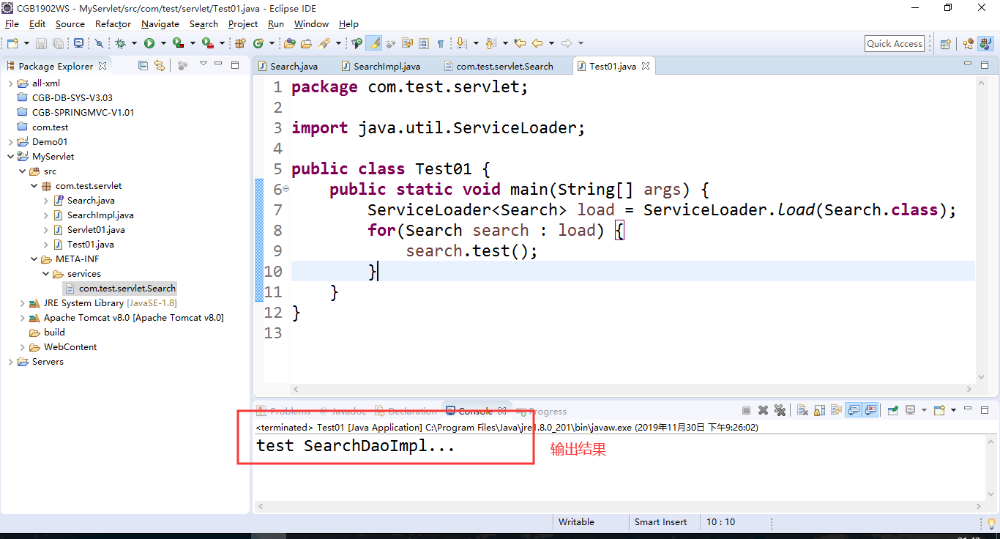Screen dimensions: 1000x539
Task: Collapse the MyServlet project node
Action: click(10, 156)
